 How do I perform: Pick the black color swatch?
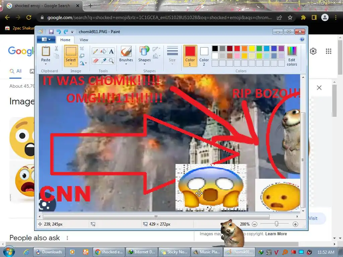click(215, 49)
